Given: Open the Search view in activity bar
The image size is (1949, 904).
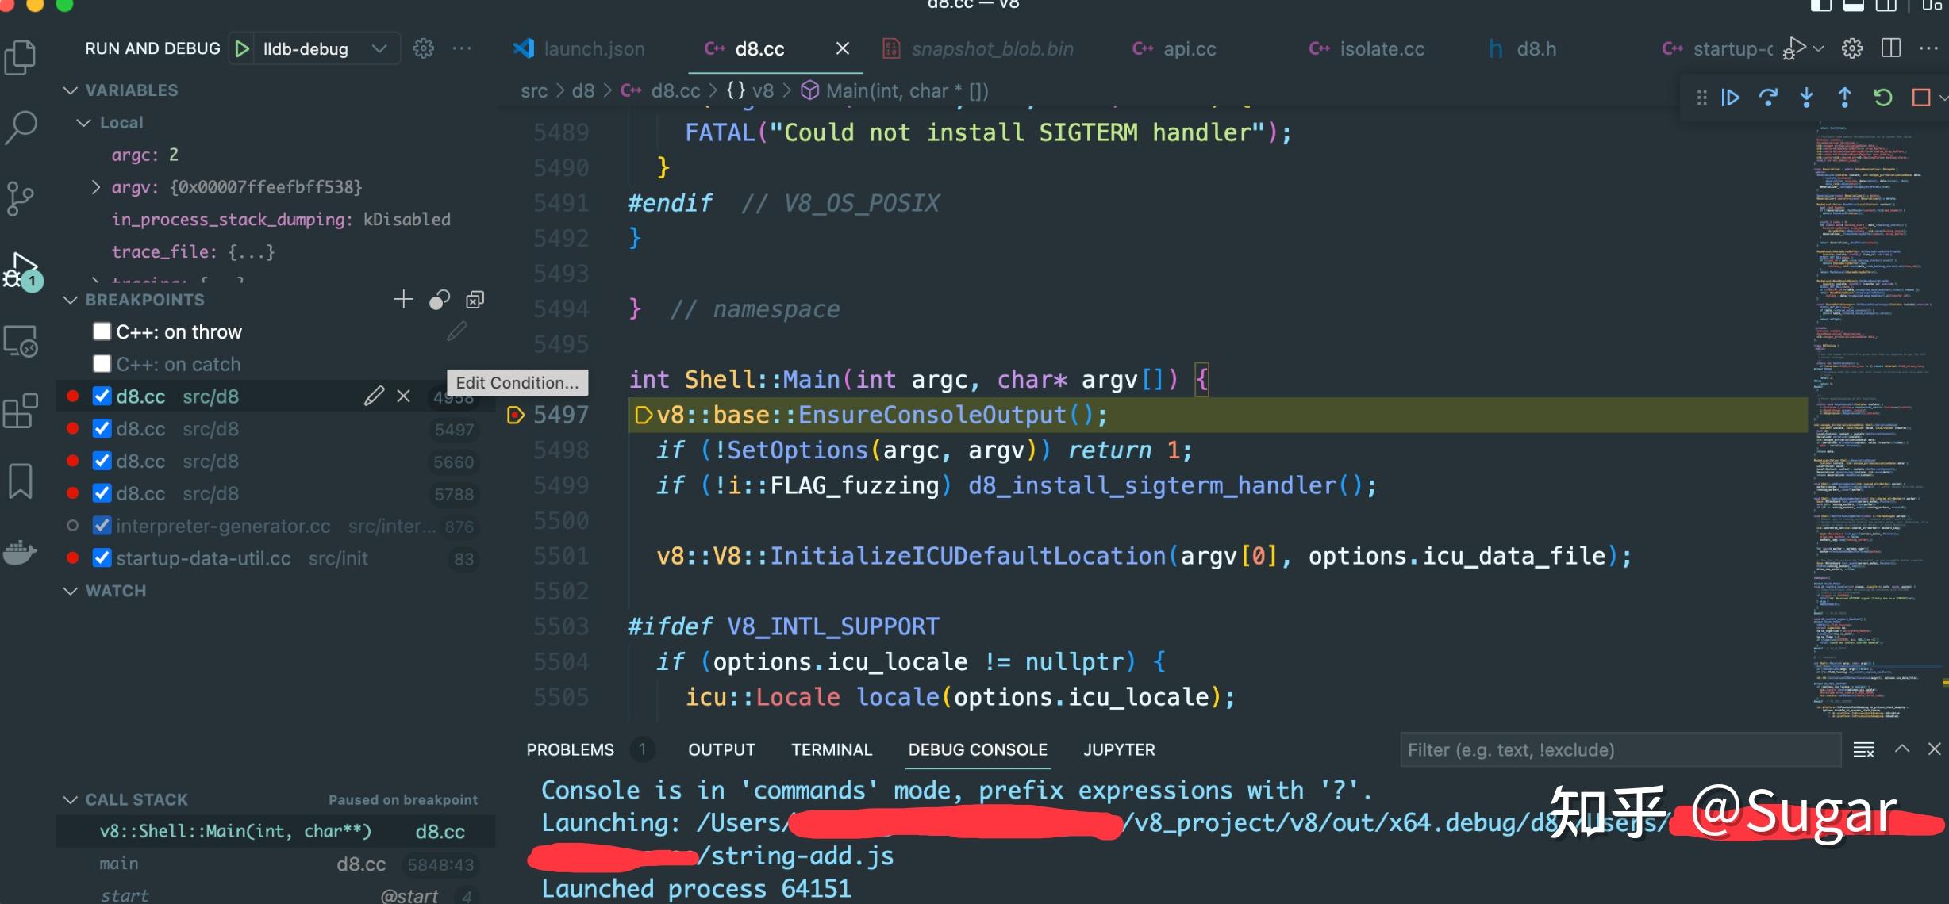Looking at the screenshot, I should pos(21,127).
